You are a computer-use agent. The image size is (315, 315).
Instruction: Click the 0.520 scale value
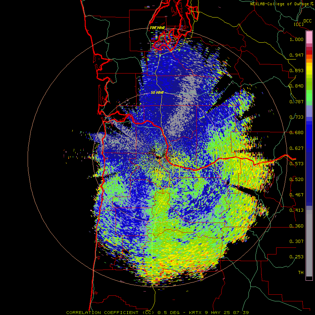[x=296, y=180]
